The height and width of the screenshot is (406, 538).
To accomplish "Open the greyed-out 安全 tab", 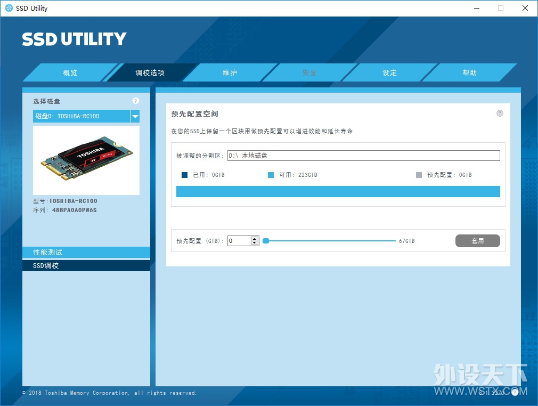I will (x=309, y=73).
